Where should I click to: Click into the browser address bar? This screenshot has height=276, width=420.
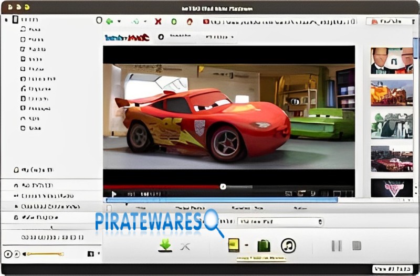tap(280, 22)
